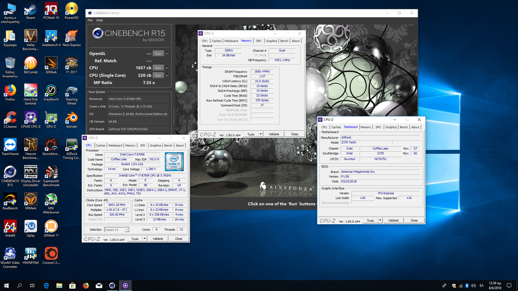This screenshot has height=291, width=518.
Task: Open the Superposition Benchmark icon
Action: tap(51, 175)
